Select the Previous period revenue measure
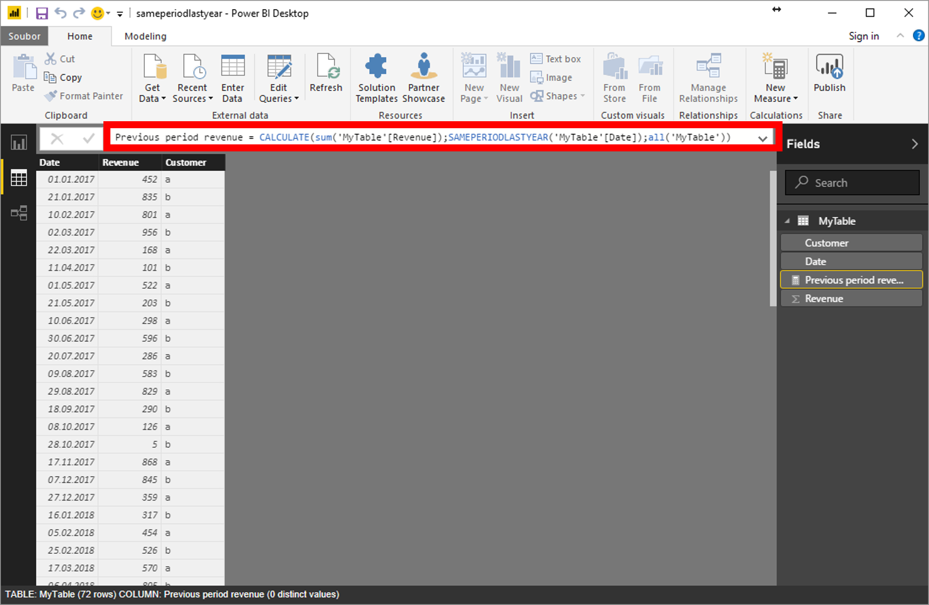The height and width of the screenshot is (605, 929). tap(851, 280)
